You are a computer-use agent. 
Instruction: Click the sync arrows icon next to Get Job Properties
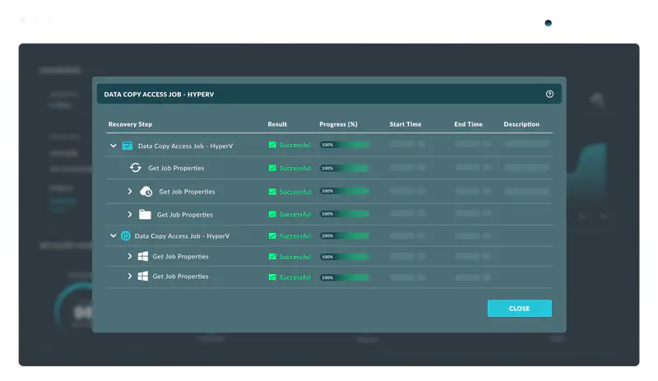[x=135, y=168]
